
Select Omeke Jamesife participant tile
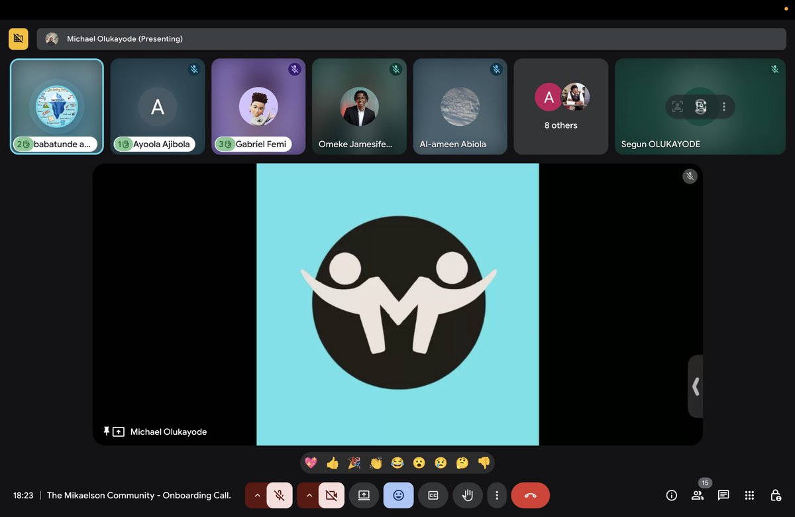point(359,107)
